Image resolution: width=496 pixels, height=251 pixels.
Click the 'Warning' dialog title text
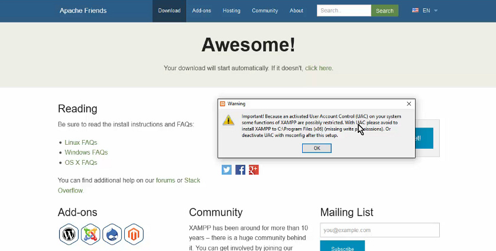click(x=236, y=104)
